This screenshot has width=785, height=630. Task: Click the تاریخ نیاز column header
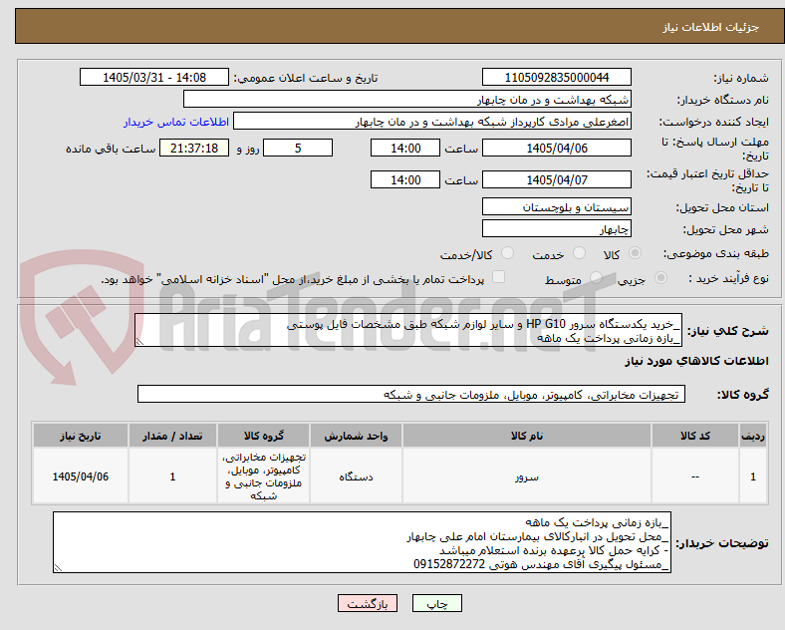(x=81, y=436)
